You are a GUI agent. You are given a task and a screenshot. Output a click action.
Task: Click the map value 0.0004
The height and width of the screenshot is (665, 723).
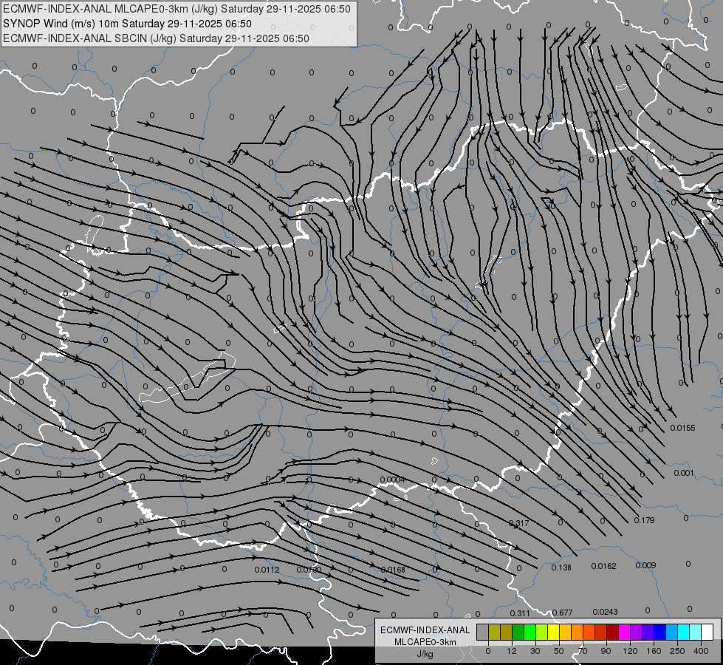coord(392,480)
